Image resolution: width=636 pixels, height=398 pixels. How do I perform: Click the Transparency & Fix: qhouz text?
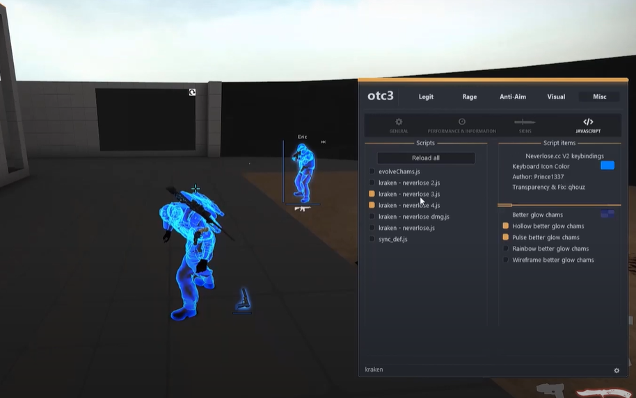548,187
